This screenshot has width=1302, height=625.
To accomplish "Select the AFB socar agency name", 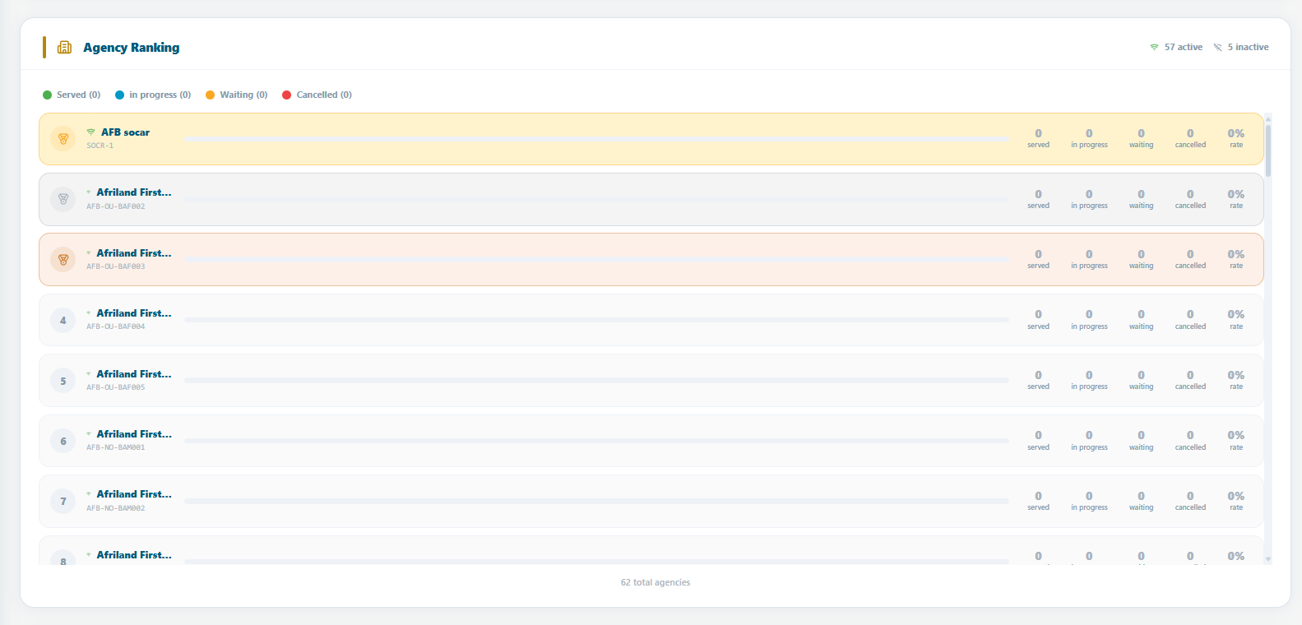I will (125, 132).
